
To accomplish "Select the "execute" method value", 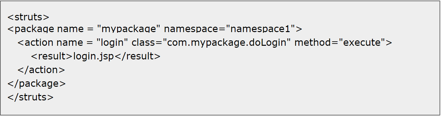I will point(362,42).
